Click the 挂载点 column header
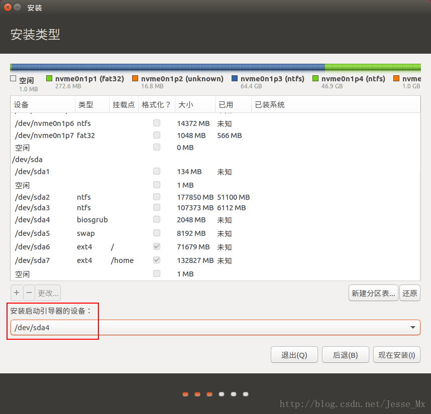Image resolution: width=431 pixels, height=414 pixels. click(124, 104)
